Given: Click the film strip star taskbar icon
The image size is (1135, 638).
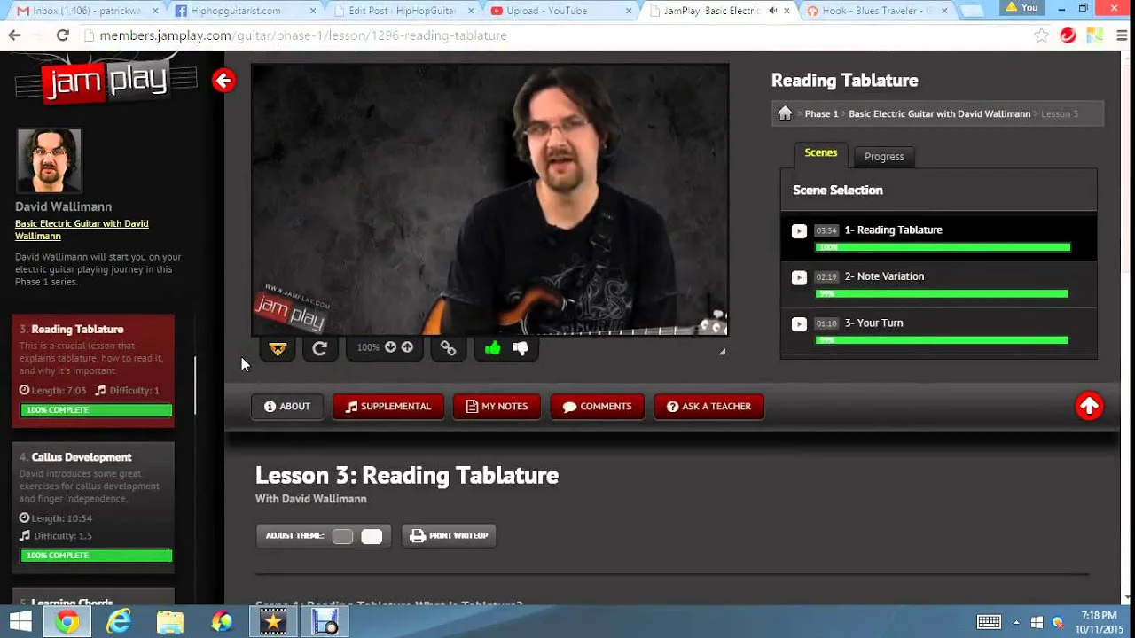Looking at the screenshot, I should coord(273,622).
